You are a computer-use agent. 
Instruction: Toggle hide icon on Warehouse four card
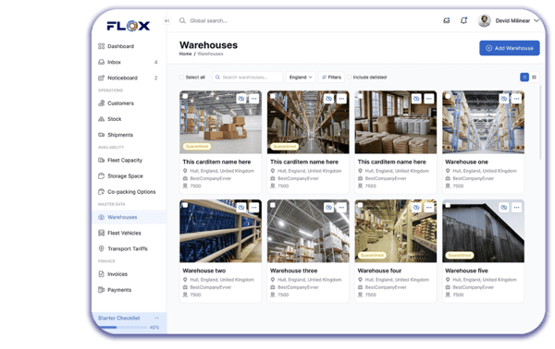416,208
